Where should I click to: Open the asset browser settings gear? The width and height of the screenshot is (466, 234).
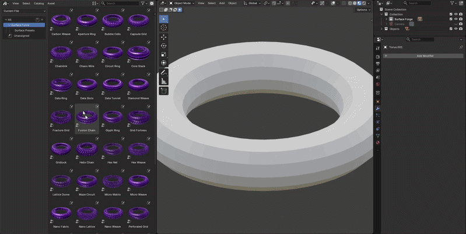click(152, 4)
